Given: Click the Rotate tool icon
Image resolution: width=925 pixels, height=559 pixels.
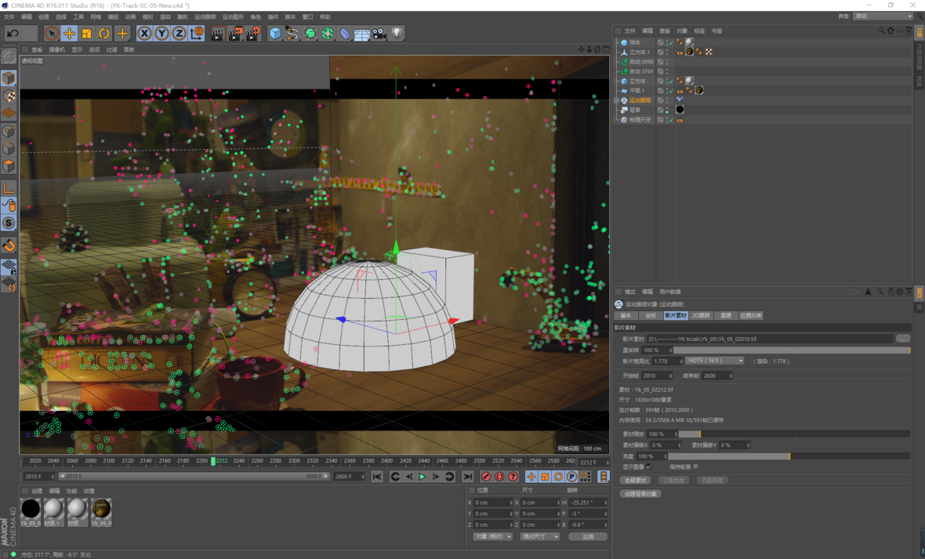Looking at the screenshot, I should tap(104, 33).
